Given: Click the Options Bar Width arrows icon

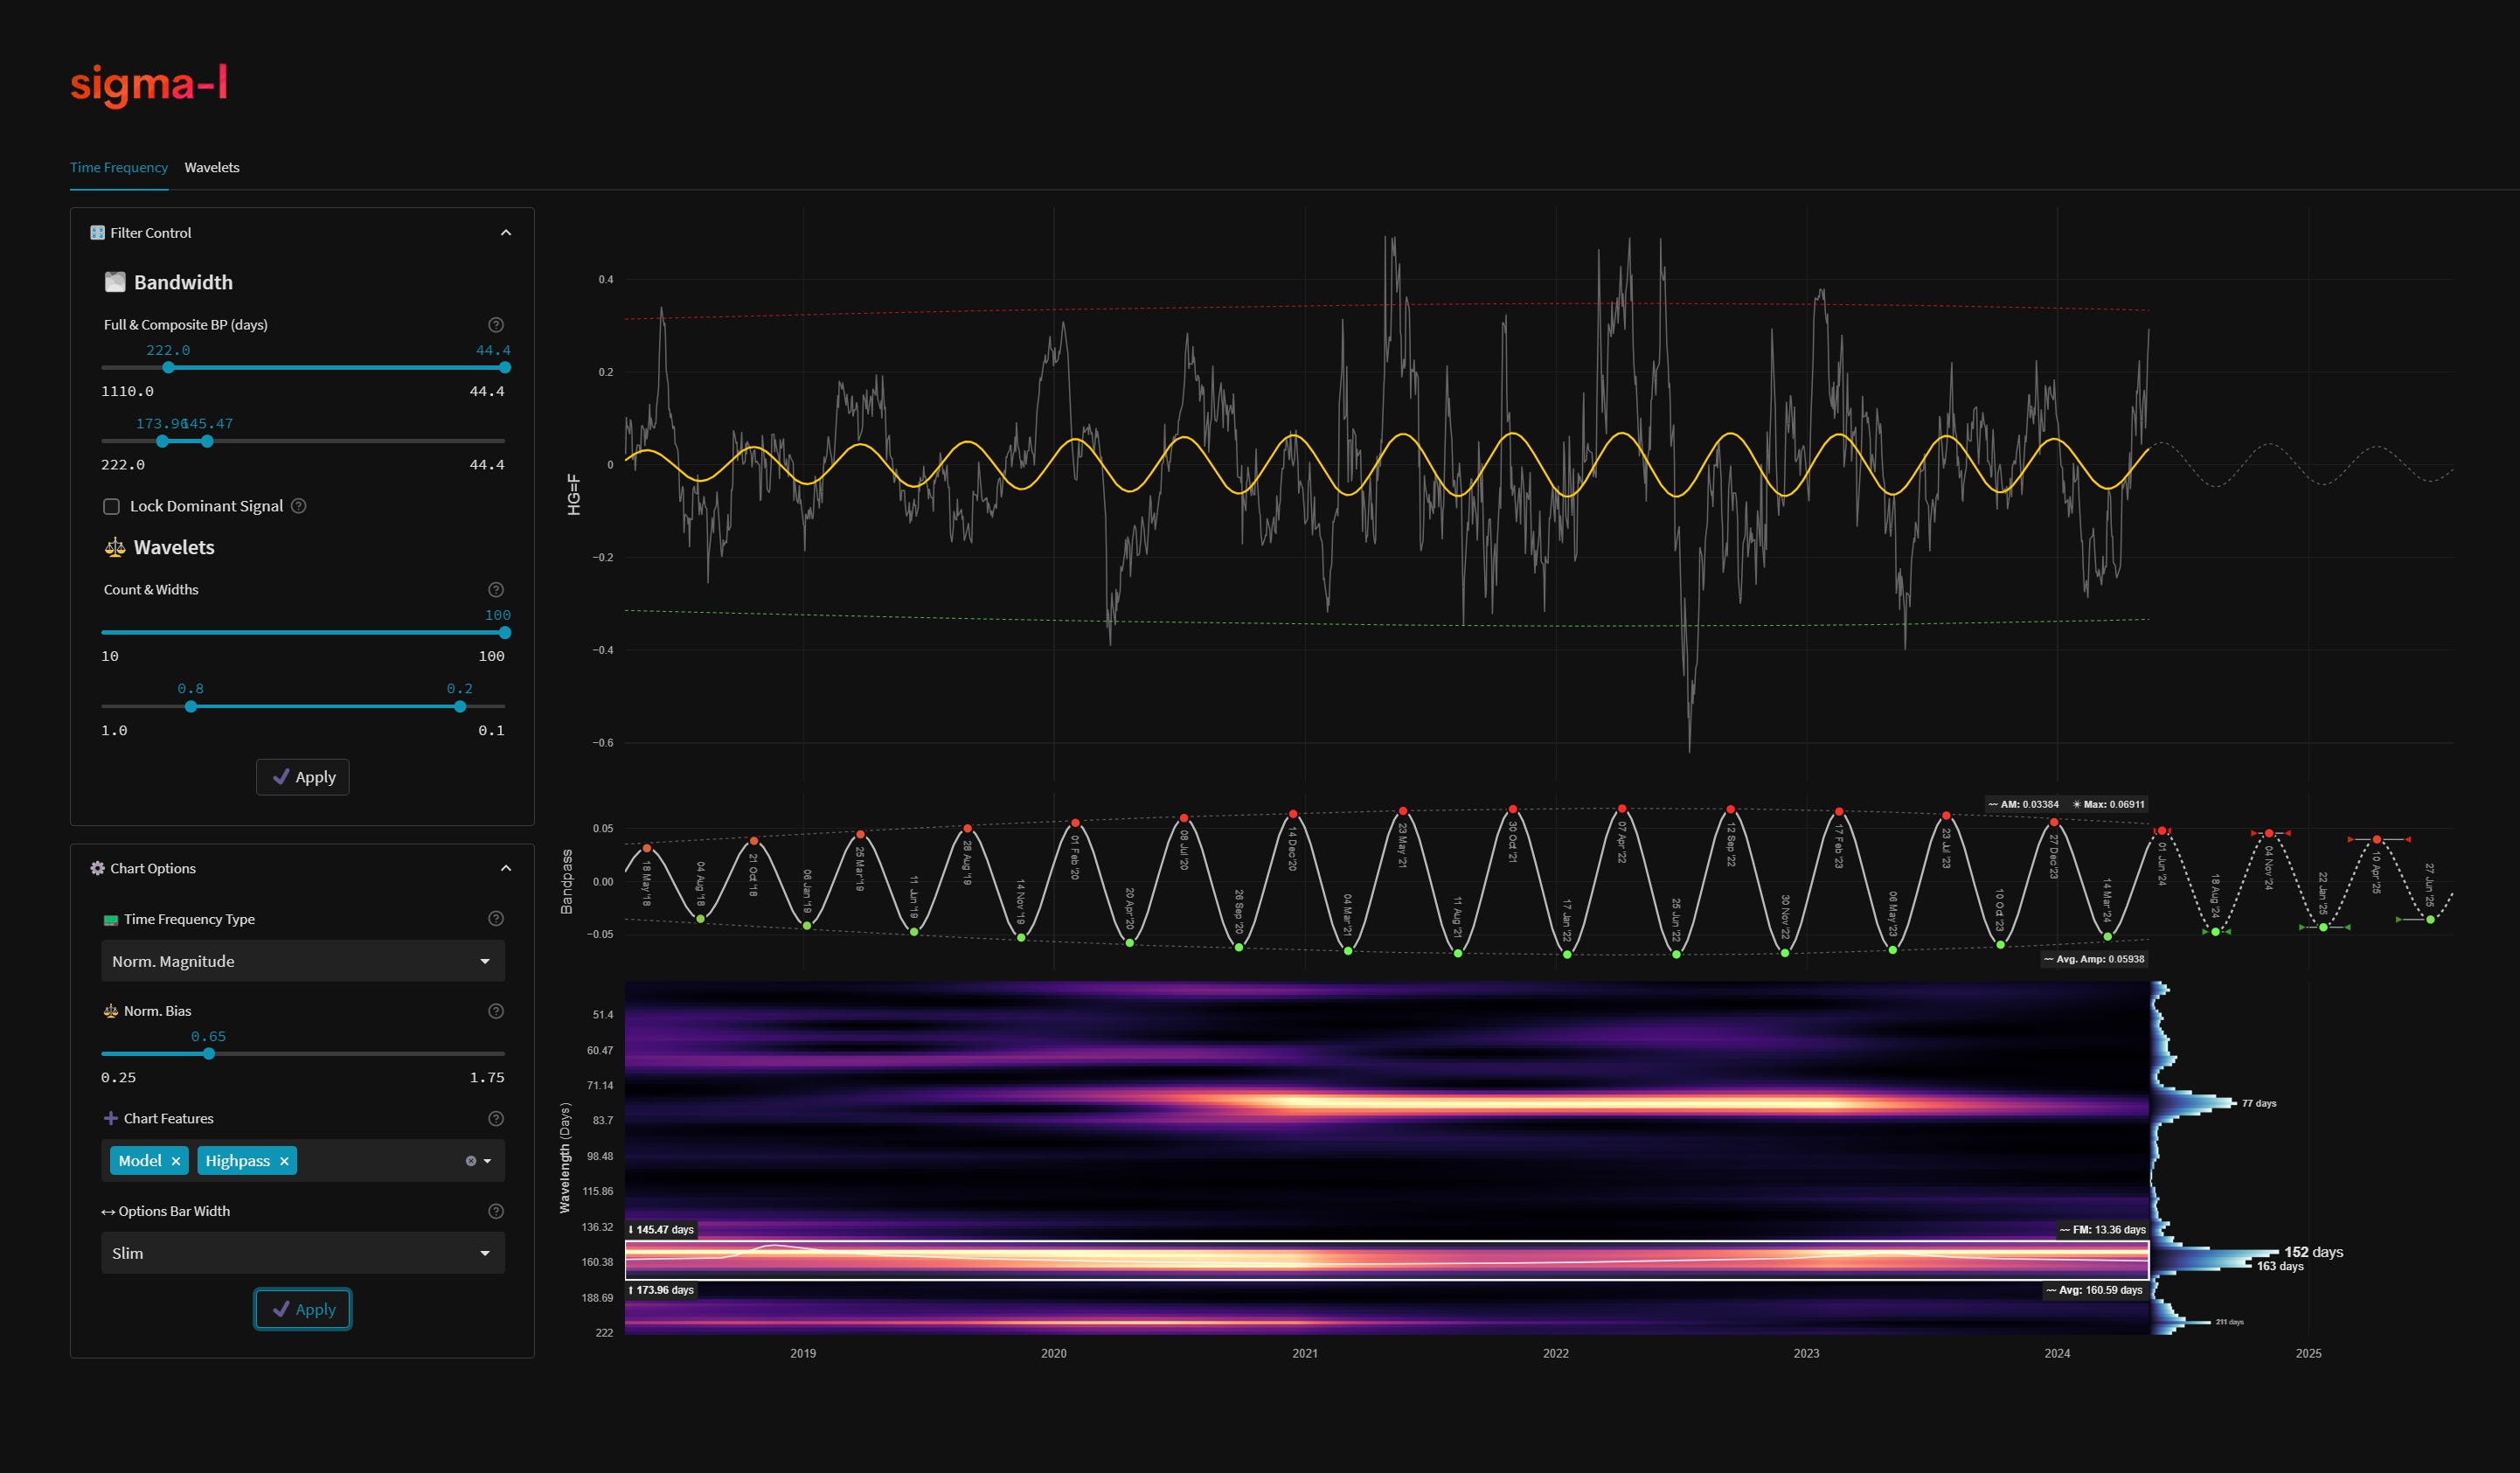Looking at the screenshot, I should click(x=108, y=1212).
